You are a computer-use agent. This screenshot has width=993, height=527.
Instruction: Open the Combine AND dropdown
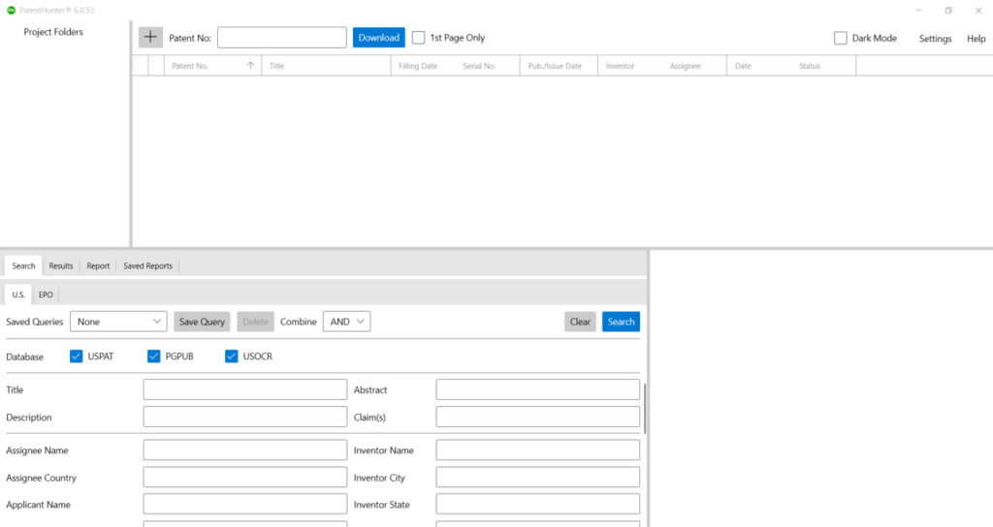[346, 322]
